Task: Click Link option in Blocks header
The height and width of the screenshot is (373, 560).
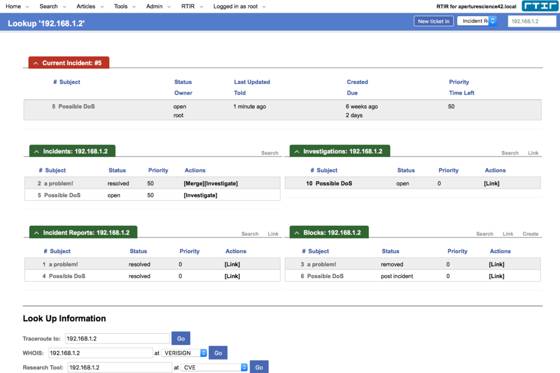Action: pos(508,234)
